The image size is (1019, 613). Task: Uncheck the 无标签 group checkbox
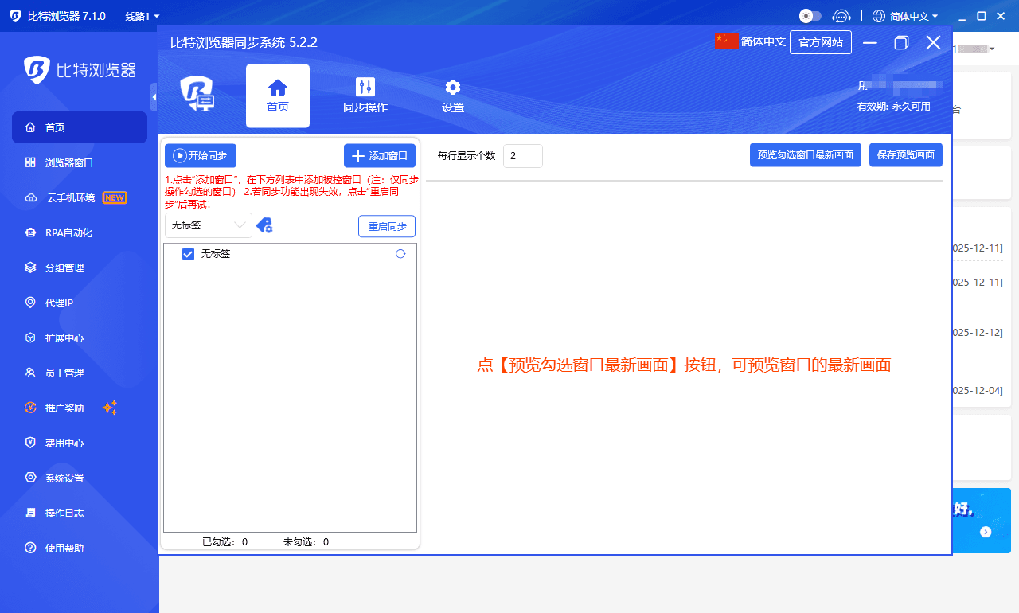188,253
